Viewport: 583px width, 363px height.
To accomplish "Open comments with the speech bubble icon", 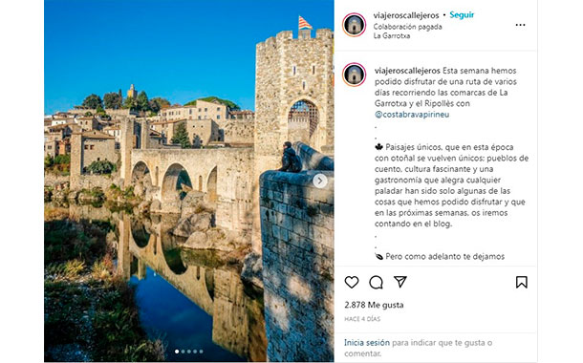I will coord(376,283).
